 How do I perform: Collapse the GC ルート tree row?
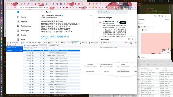46,49
